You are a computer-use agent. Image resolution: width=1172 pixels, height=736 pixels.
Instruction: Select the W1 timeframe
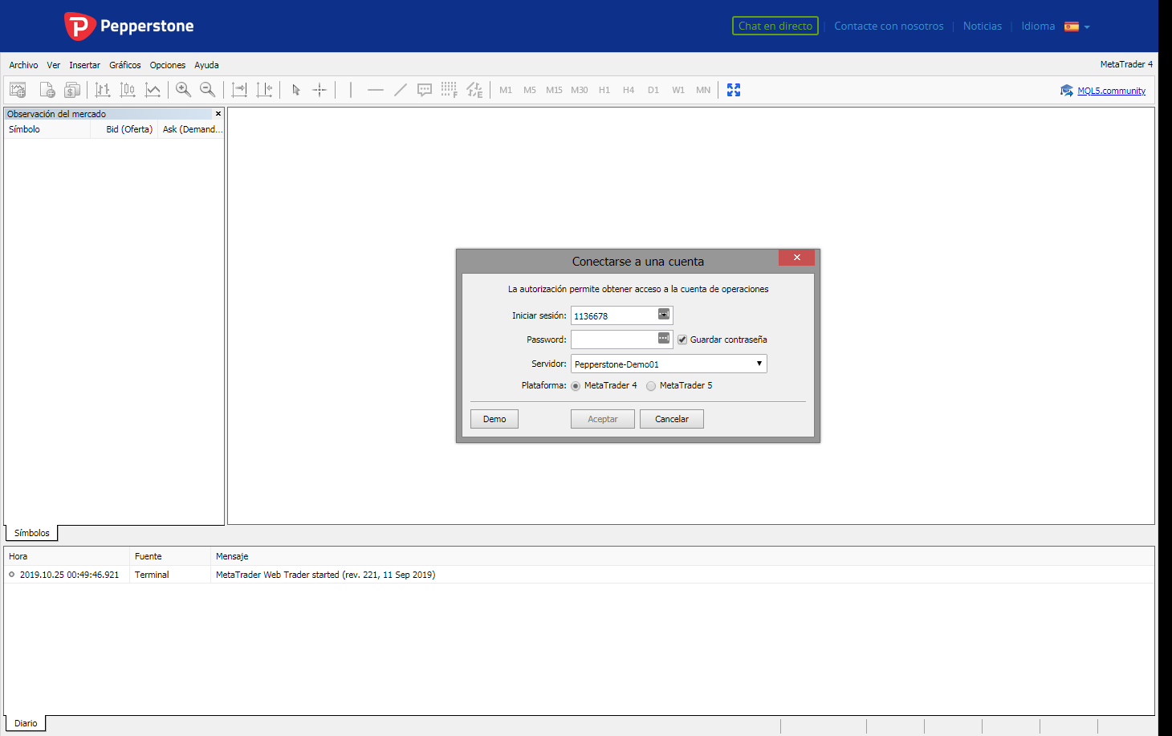[x=678, y=90]
